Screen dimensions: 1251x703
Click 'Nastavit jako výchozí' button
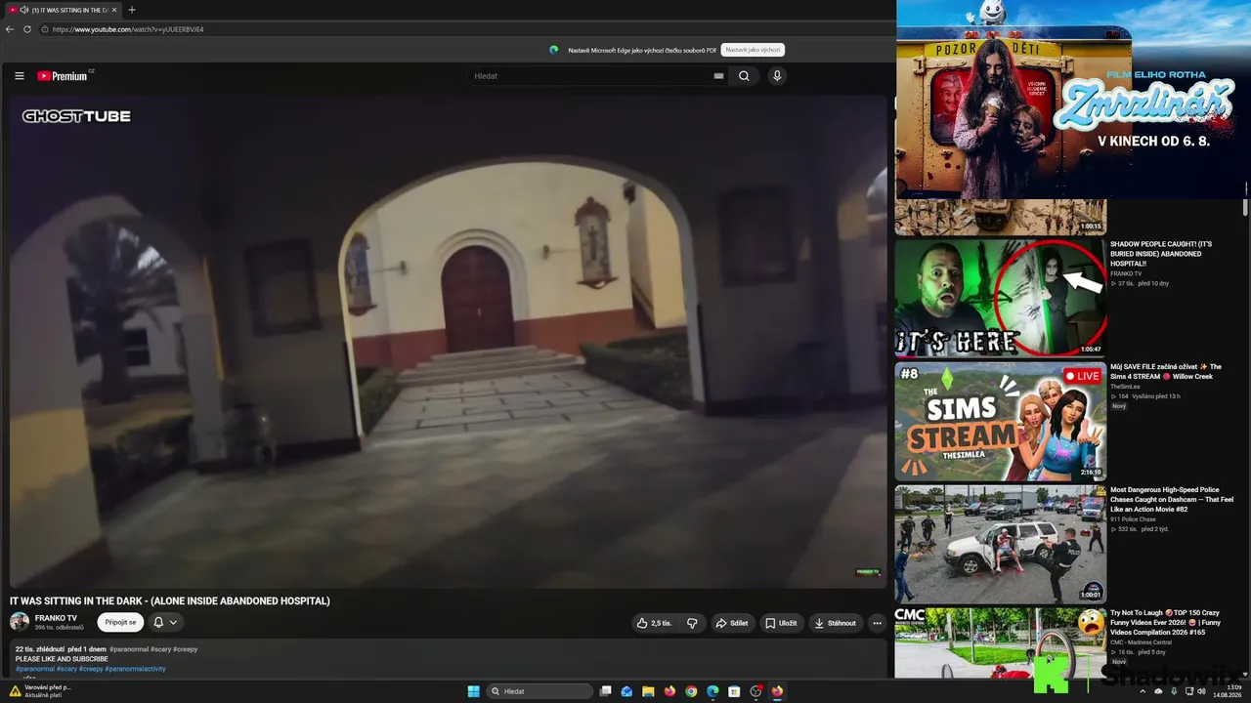click(753, 50)
